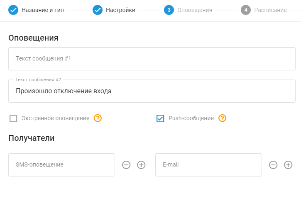Viewport: 301px width, 203px height.
Task: Add E-mail recipient with plus icon
Action: (x=288, y=165)
